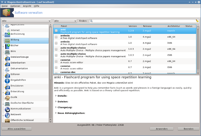Select the Entwicklung category icon
This screenshot has width=201, height=136.
click(7, 92)
